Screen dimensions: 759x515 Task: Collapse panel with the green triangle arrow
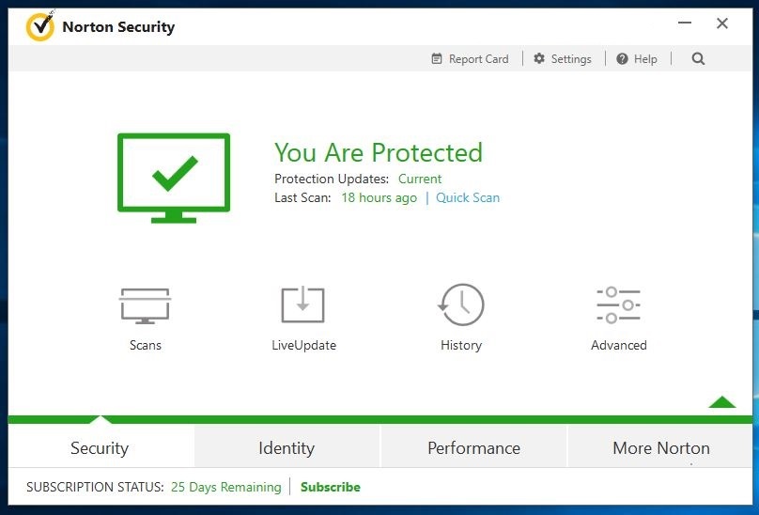721,401
